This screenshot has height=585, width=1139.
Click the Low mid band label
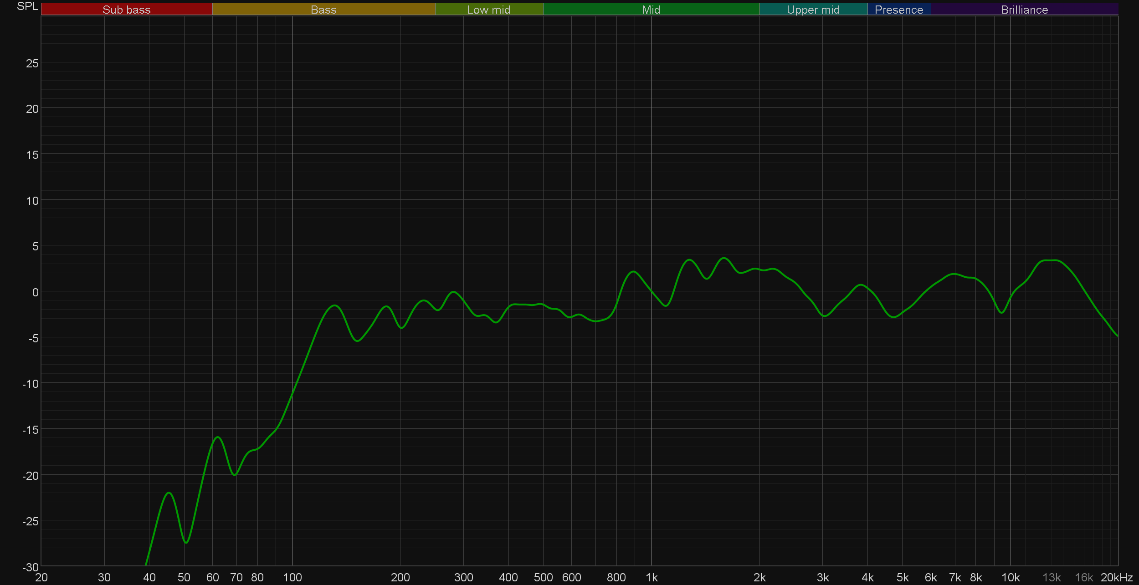(488, 10)
